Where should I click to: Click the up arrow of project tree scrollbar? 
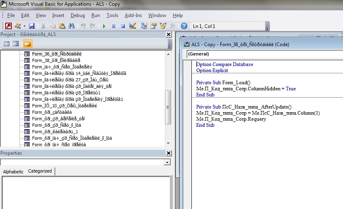(168, 54)
